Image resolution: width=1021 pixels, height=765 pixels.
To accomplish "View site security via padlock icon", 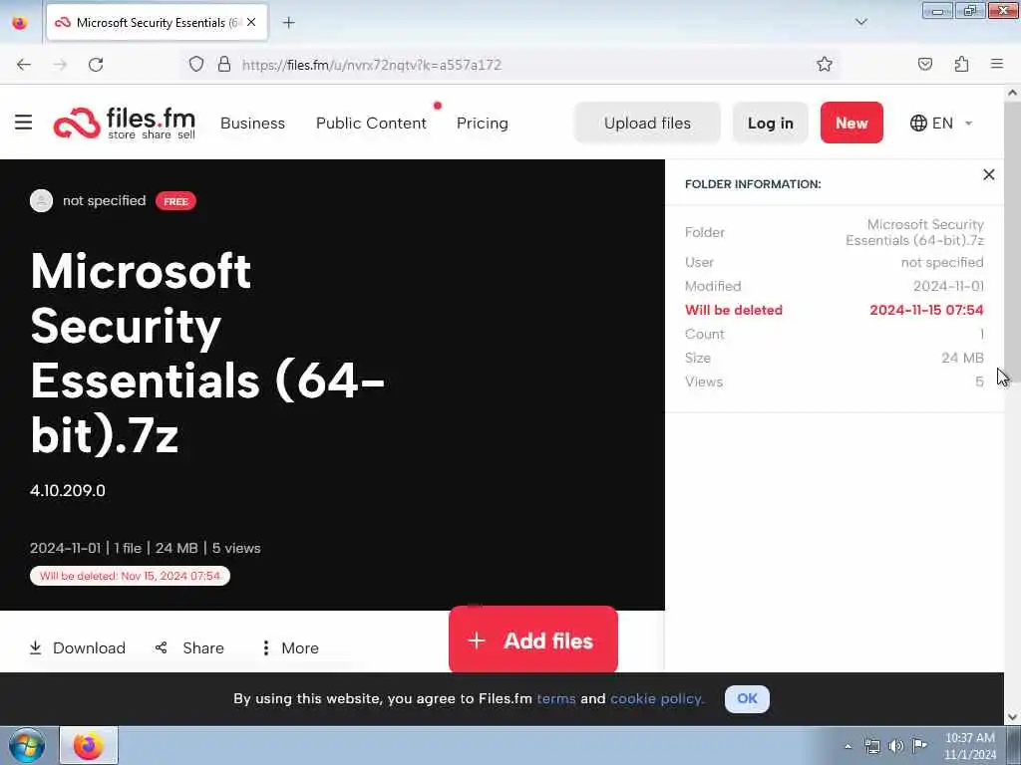I will [x=224, y=64].
